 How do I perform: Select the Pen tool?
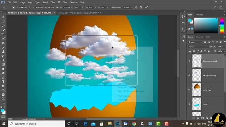click(3, 78)
